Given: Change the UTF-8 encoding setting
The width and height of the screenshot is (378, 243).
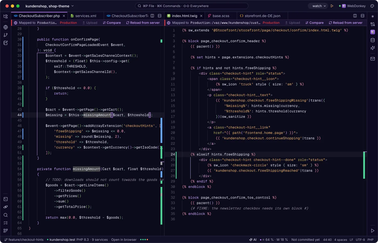Looking at the screenshot, I should [x=360, y=240].
